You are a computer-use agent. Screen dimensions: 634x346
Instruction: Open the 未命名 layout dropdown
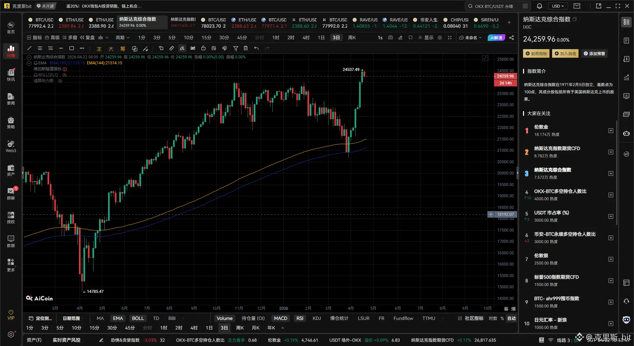coord(470,38)
